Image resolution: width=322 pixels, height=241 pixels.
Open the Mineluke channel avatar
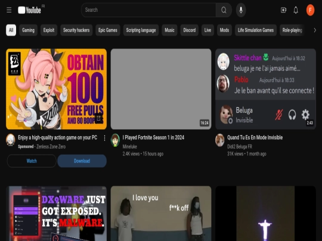tap(115, 140)
